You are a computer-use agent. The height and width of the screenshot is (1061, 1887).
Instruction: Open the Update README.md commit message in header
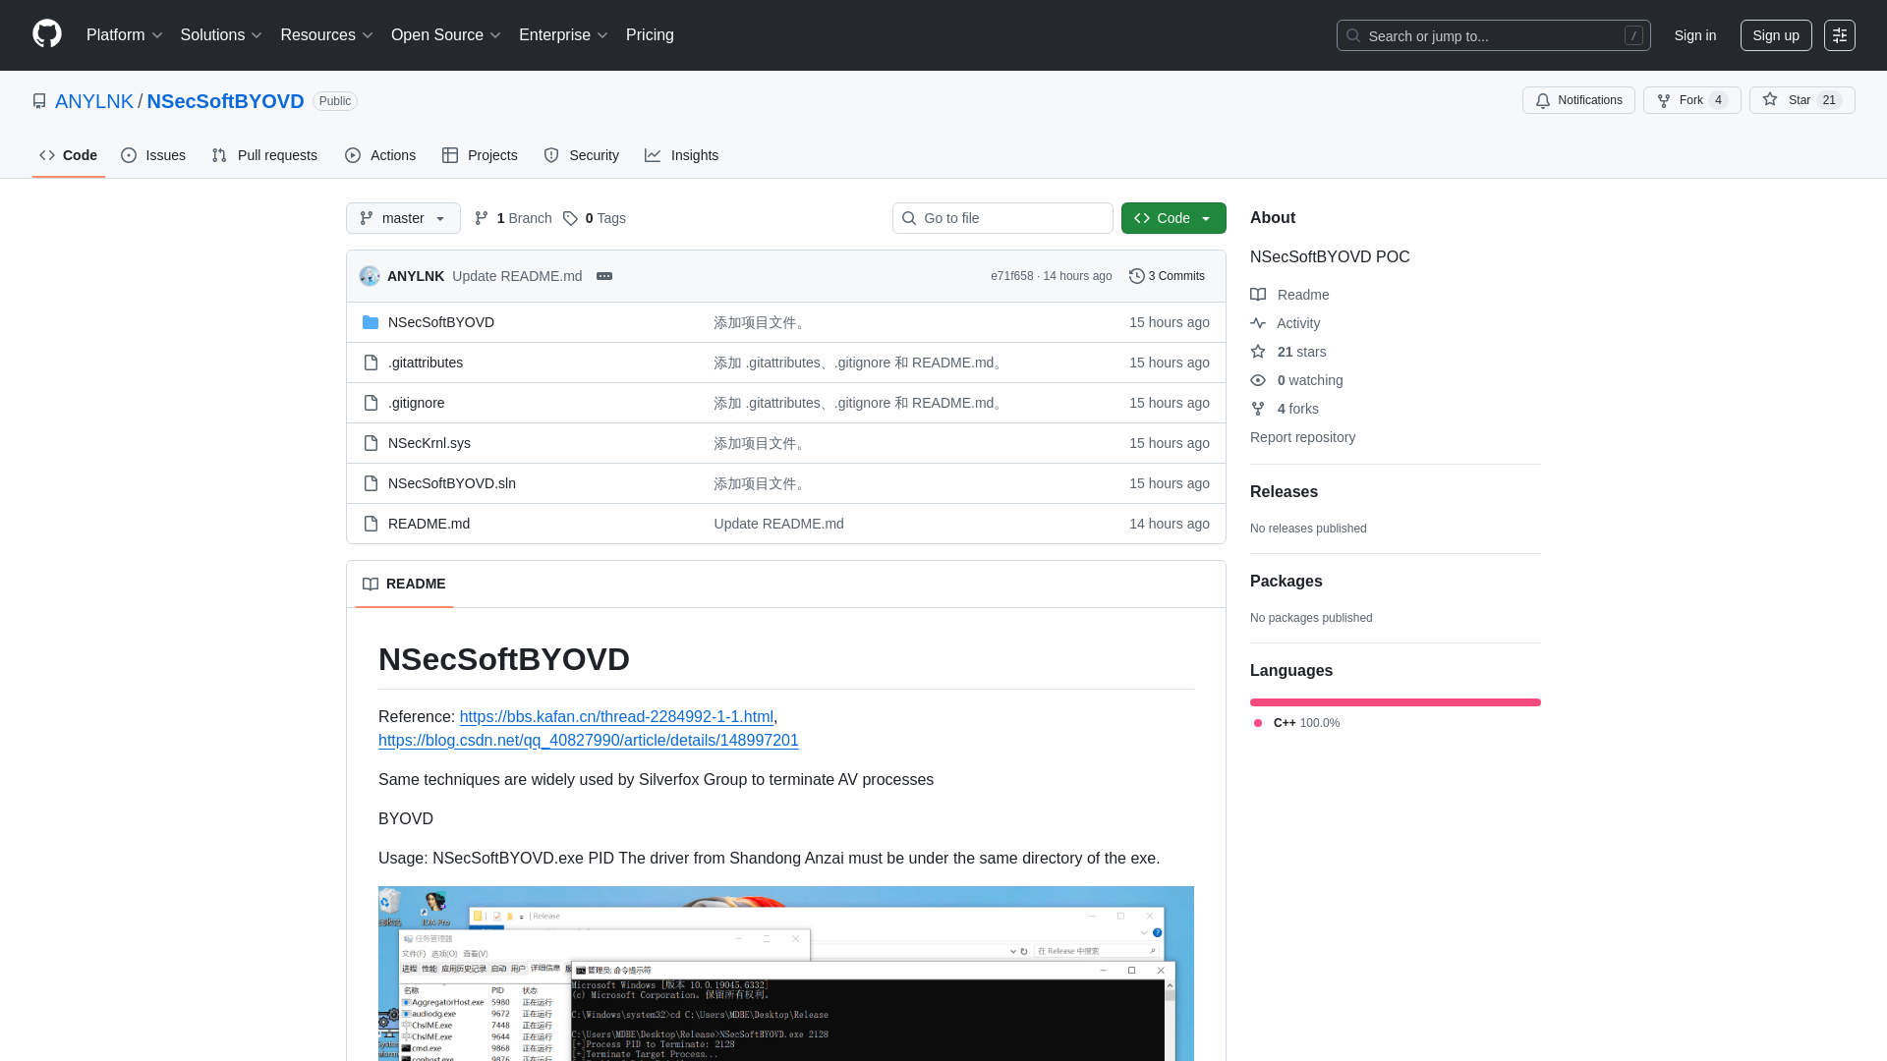point(517,276)
